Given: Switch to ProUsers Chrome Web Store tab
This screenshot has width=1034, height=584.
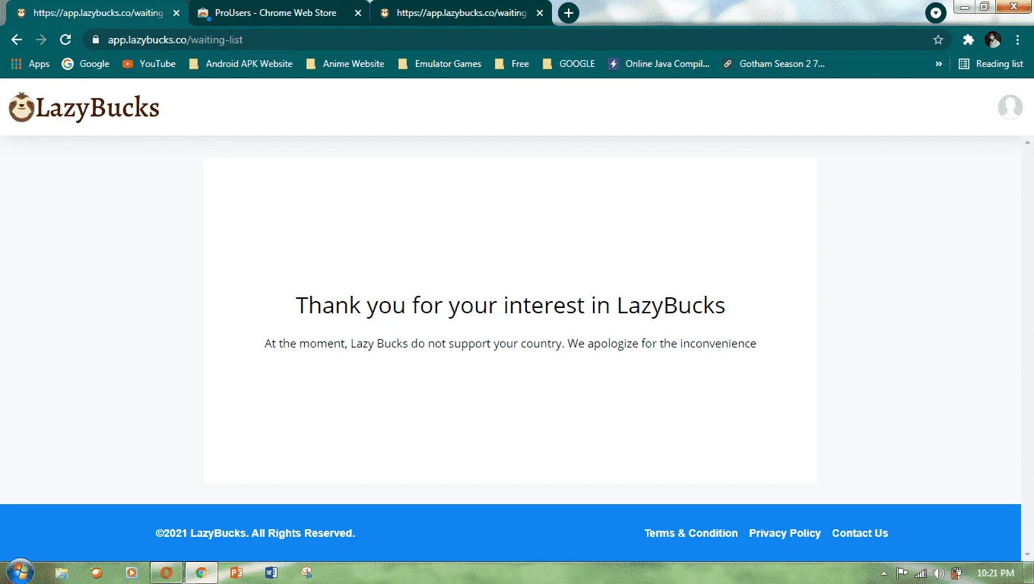Looking at the screenshot, I should (278, 13).
